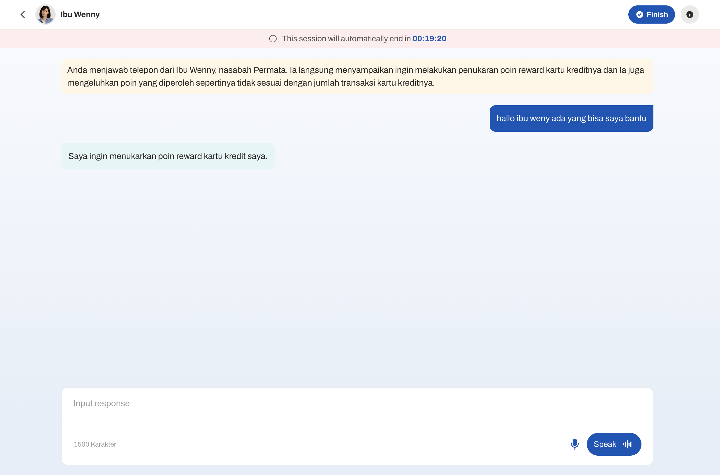Go back using the left arrow icon
Screen dimensions: 720x475
point(23,15)
